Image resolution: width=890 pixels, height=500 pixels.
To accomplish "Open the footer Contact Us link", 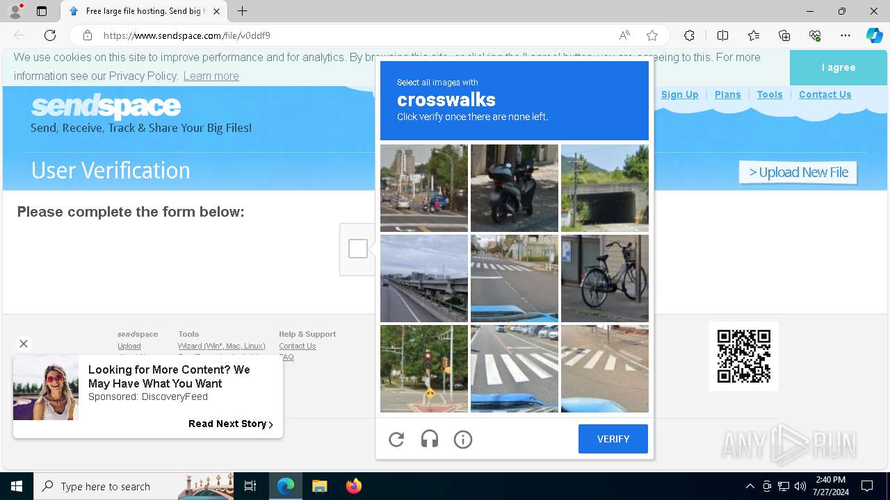I will click(x=298, y=346).
